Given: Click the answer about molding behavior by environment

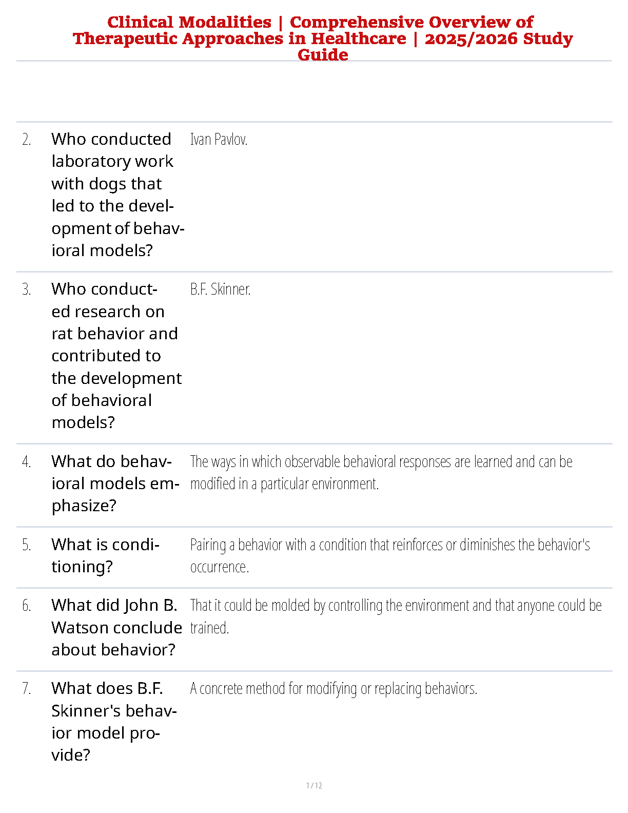Looking at the screenshot, I should (x=395, y=616).
